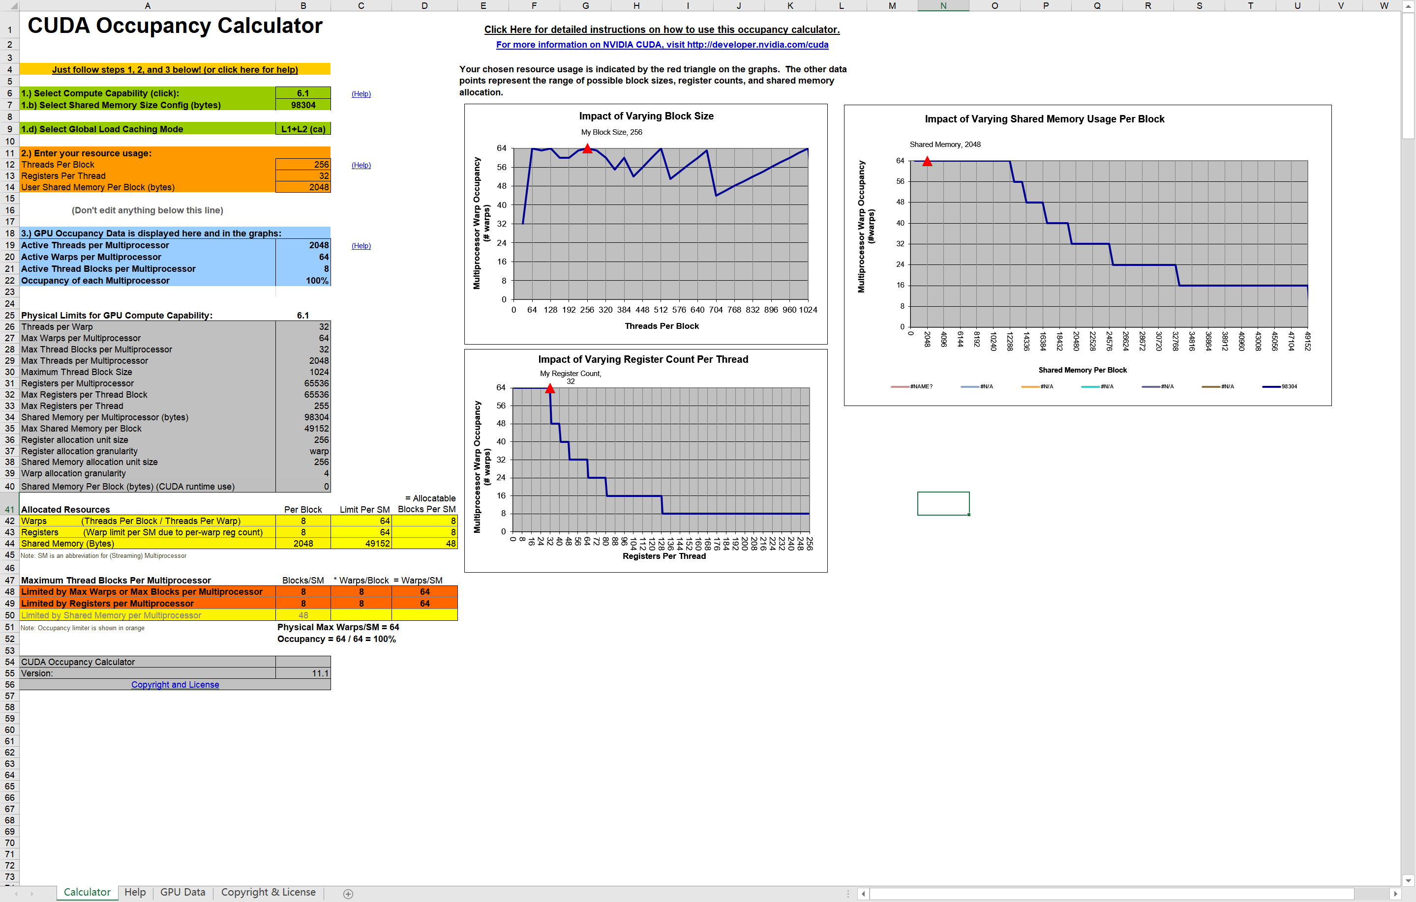The image size is (1416, 902).
Task: Select Active Warps per Multiprocessor value 64
Action: [x=303, y=257]
